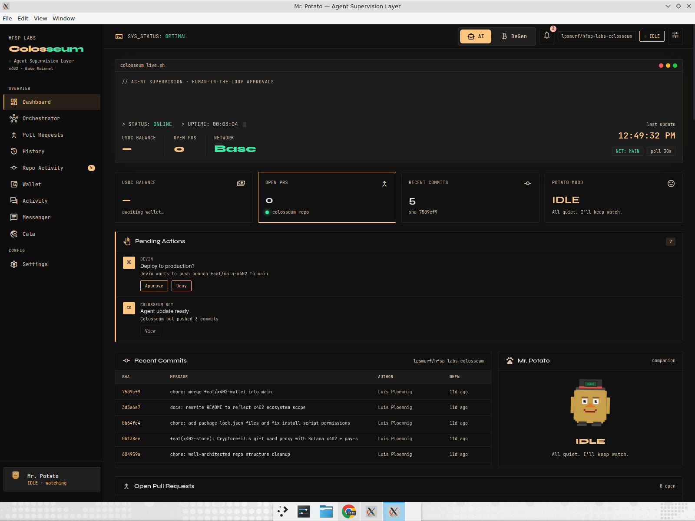
Task: Open the settings sliders app in taskbar
Action: 304,511
